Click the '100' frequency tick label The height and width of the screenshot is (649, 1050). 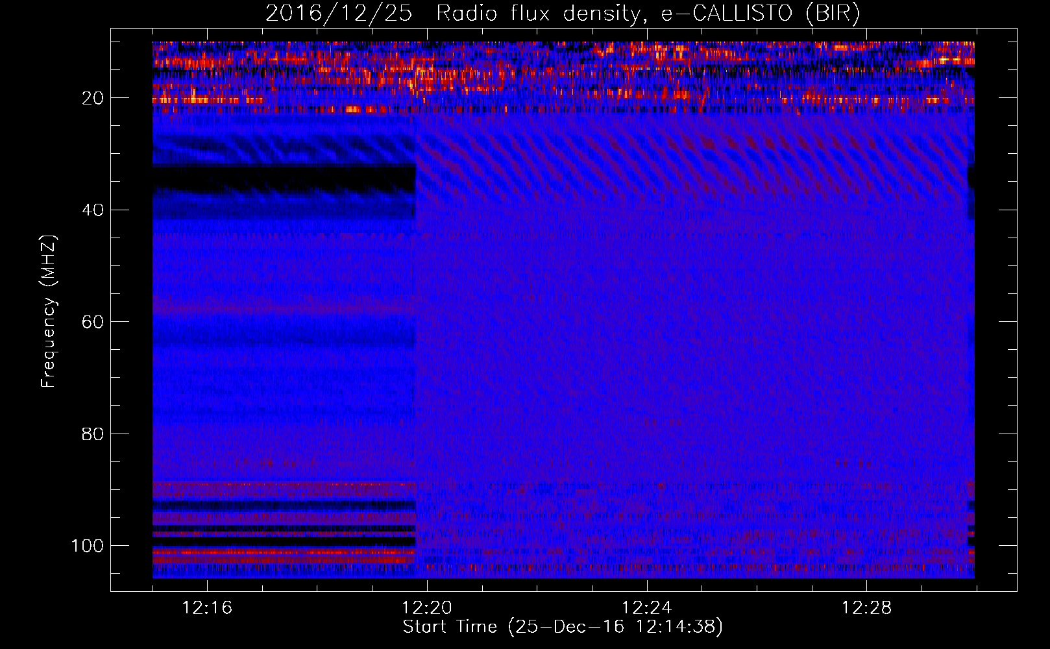tap(88, 546)
